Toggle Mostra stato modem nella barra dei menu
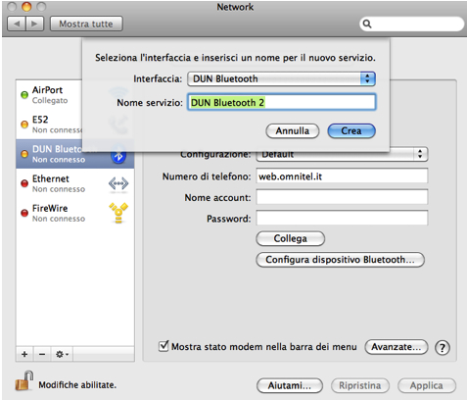 pos(163,346)
